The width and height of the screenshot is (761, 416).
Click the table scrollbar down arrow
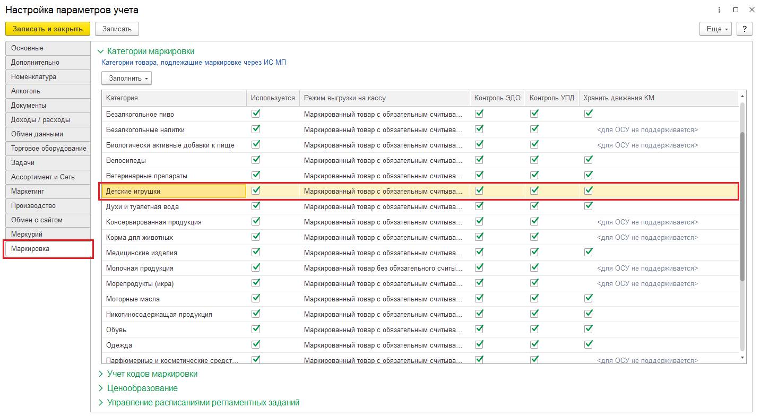(742, 358)
